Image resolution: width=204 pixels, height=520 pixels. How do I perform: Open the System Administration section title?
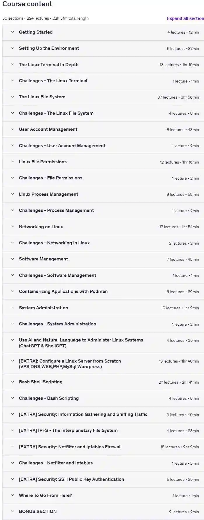(x=43, y=308)
